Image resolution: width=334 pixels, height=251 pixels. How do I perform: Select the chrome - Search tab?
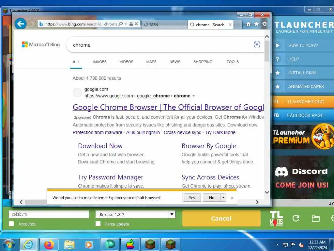tap(210, 25)
